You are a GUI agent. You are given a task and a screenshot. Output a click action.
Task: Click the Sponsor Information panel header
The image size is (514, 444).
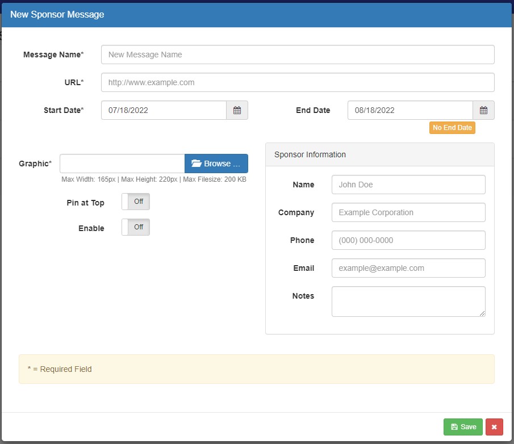click(379, 154)
